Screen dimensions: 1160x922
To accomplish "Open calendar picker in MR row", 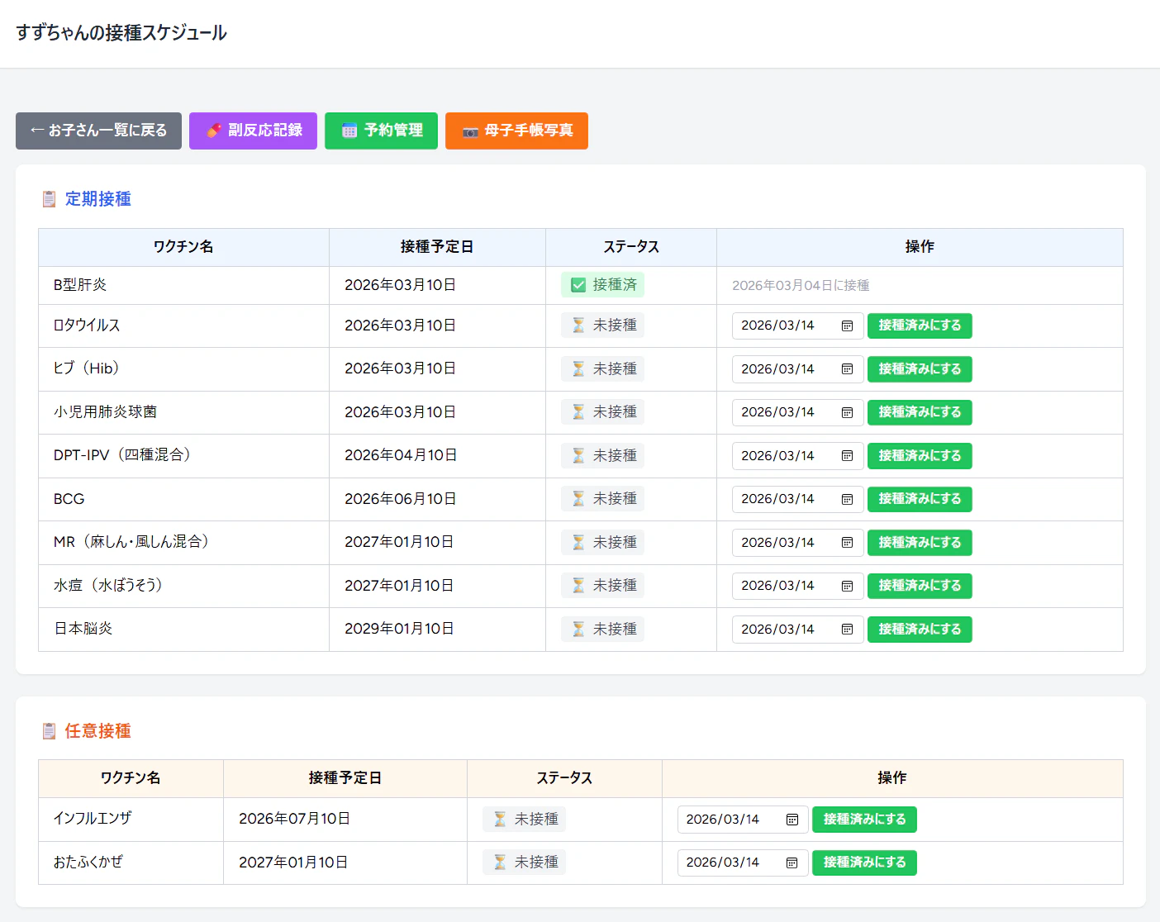I will coord(847,543).
